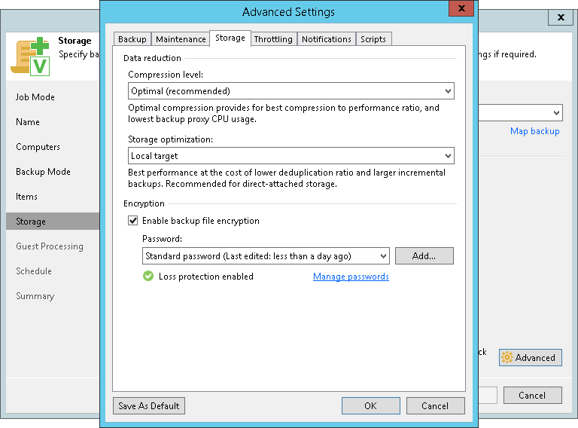
Task: Click the Add... password button
Action: pyautogui.click(x=424, y=256)
